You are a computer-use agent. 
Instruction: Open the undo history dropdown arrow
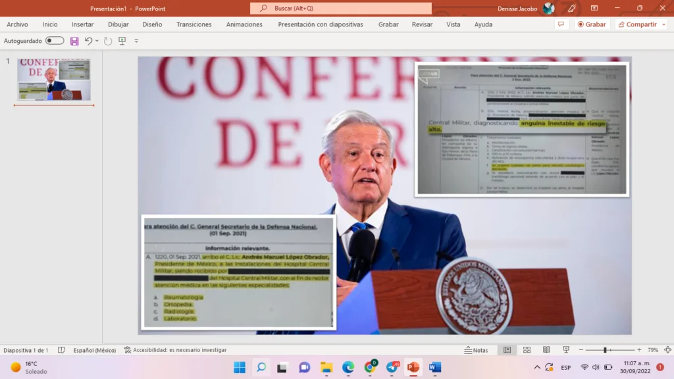click(x=97, y=41)
